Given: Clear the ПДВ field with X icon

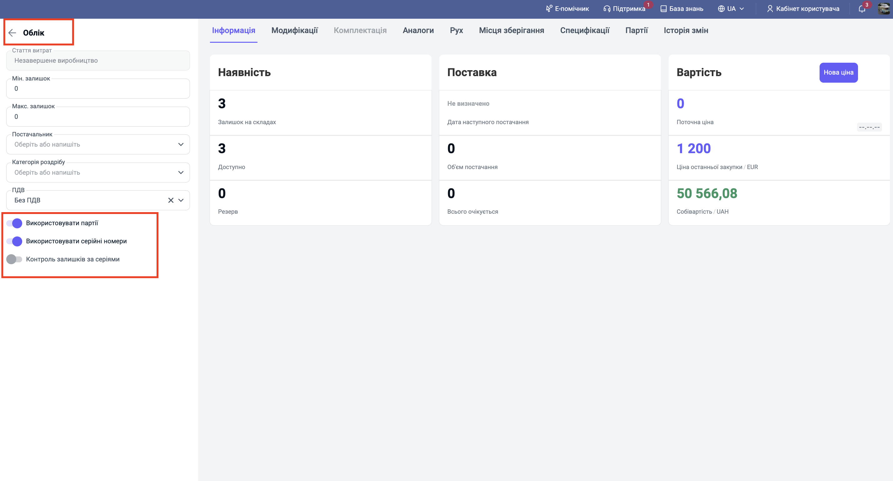Looking at the screenshot, I should click(171, 200).
